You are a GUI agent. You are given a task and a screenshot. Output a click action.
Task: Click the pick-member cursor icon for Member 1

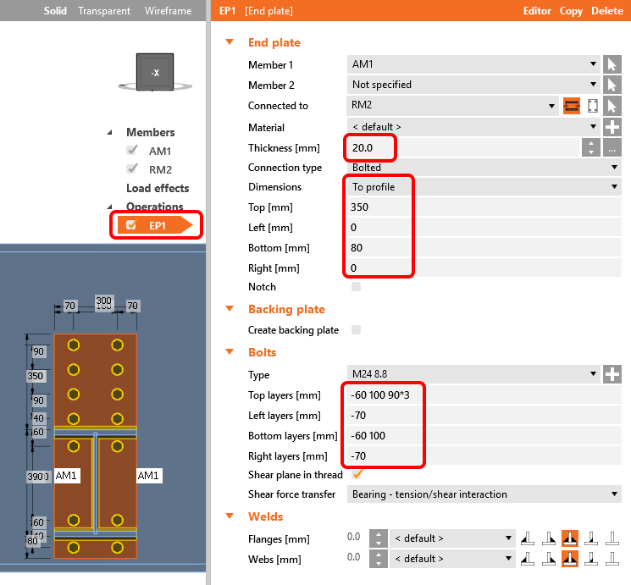tap(612, 64)
